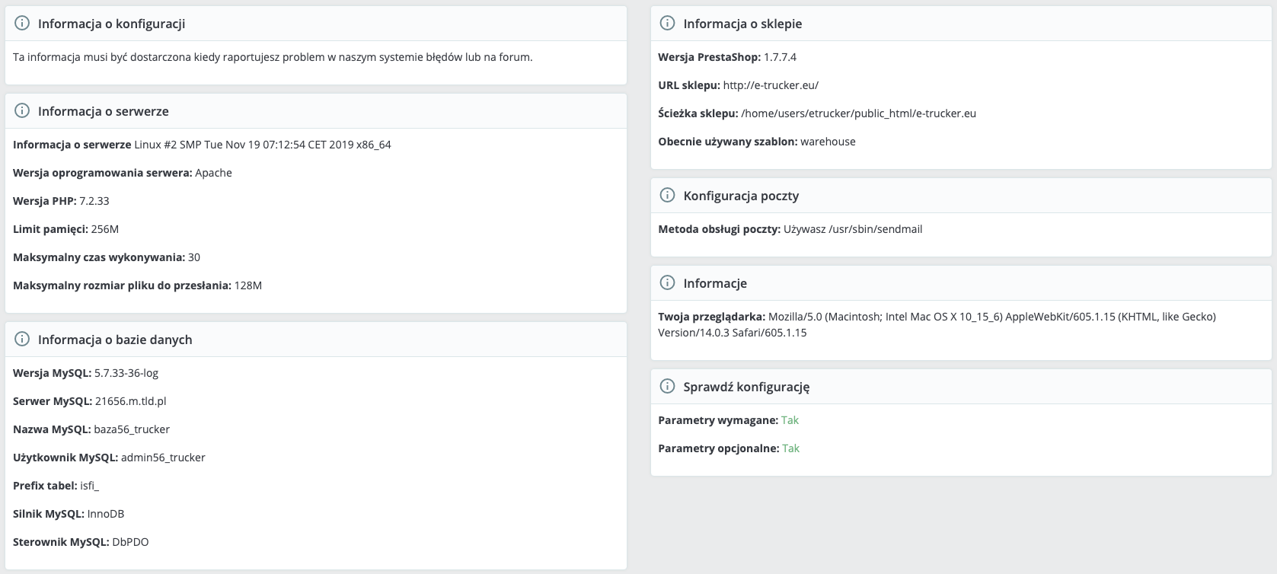
Task: Click MySQL server name 21656.m.tld.pl
Action: (130, 401)
